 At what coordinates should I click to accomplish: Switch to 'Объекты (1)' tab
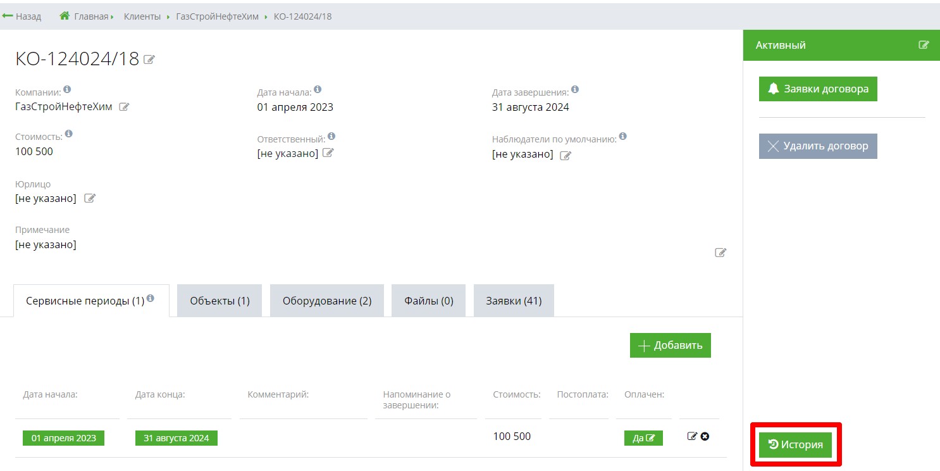220,301
